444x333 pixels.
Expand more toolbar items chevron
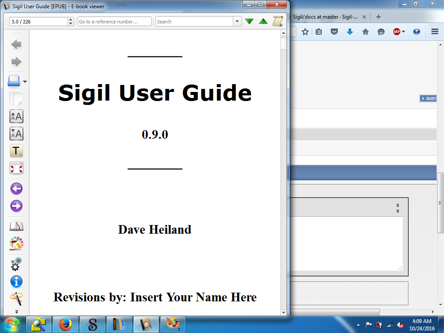(x=16, y=311)
